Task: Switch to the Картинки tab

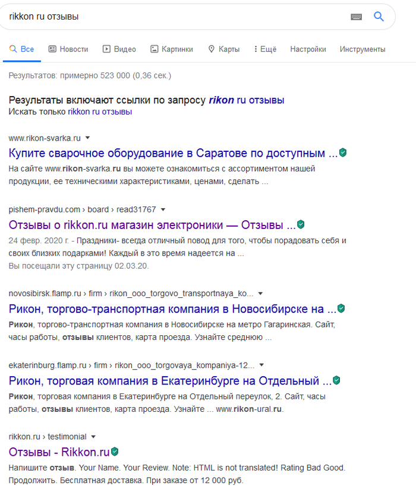Action: coord(172,49)
